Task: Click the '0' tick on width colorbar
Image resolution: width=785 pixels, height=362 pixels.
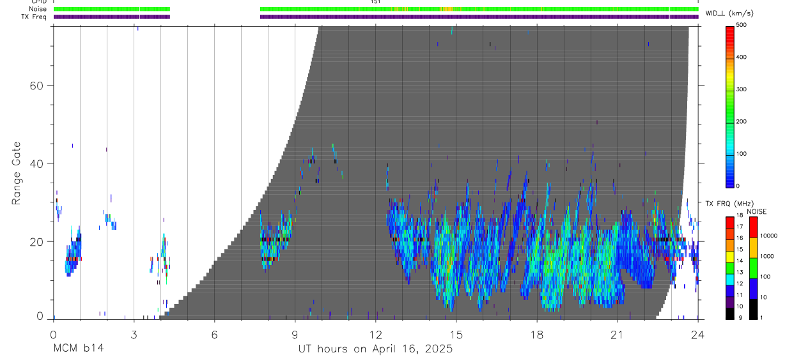Action: (739, 186)
